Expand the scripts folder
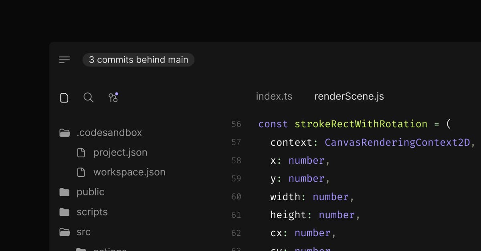481x251 pixels. point(92,212)
